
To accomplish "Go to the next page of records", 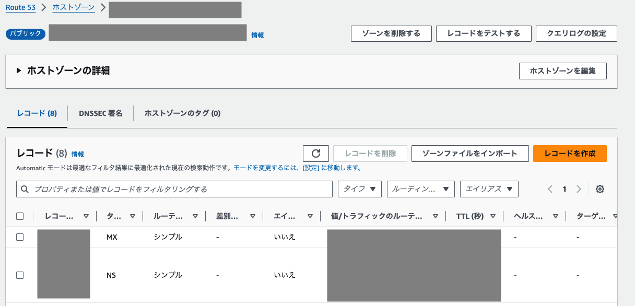I will tap(578, 189).
